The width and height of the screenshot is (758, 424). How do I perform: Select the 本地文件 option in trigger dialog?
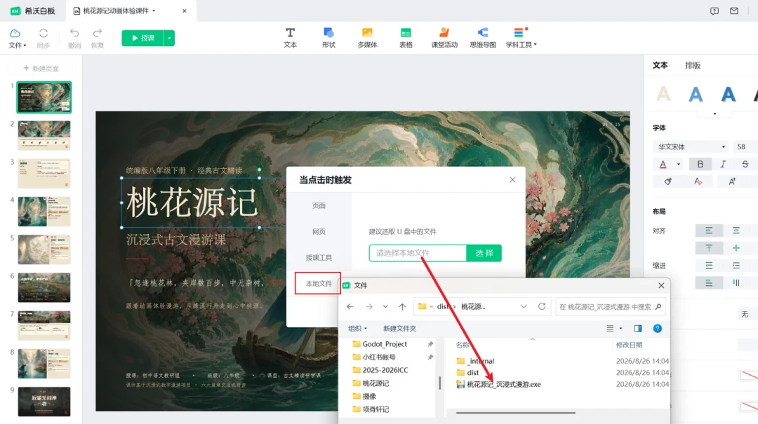(319, 283)
